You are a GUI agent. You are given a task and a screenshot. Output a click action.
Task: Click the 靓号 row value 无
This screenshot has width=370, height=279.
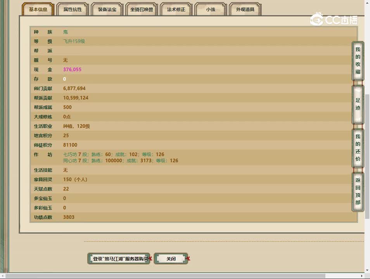click(x=66, y=60)
